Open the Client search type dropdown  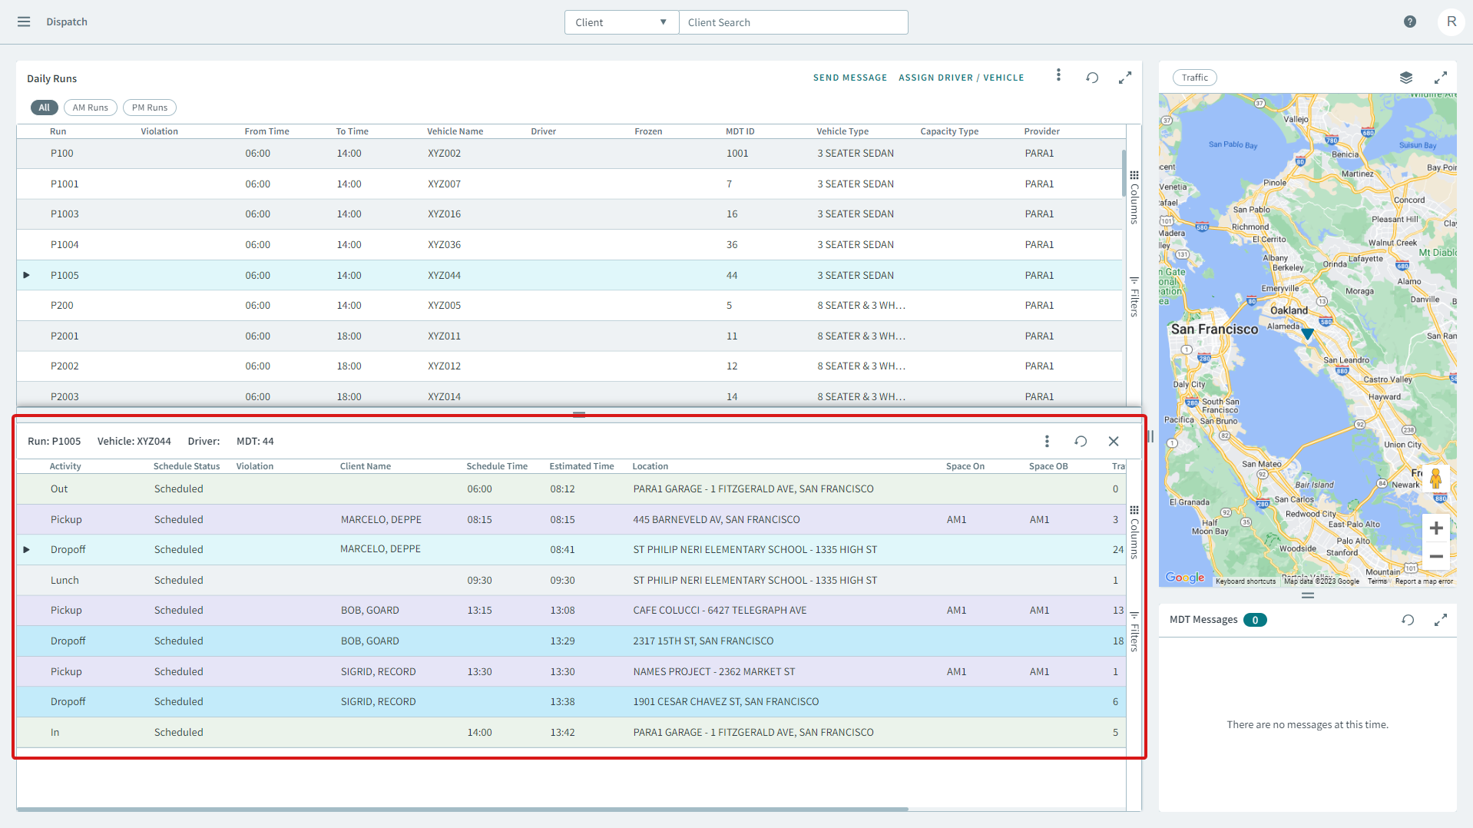click(x=621, y=22)
